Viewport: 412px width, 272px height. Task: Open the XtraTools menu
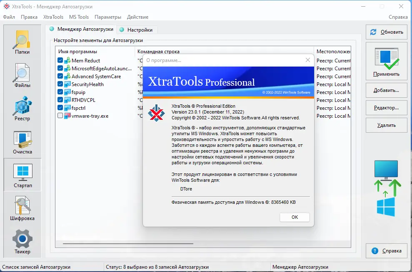[53, 17]
